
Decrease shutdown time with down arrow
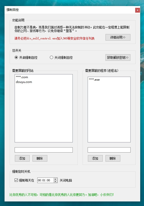pyautogui.click(x=55, y=182)
